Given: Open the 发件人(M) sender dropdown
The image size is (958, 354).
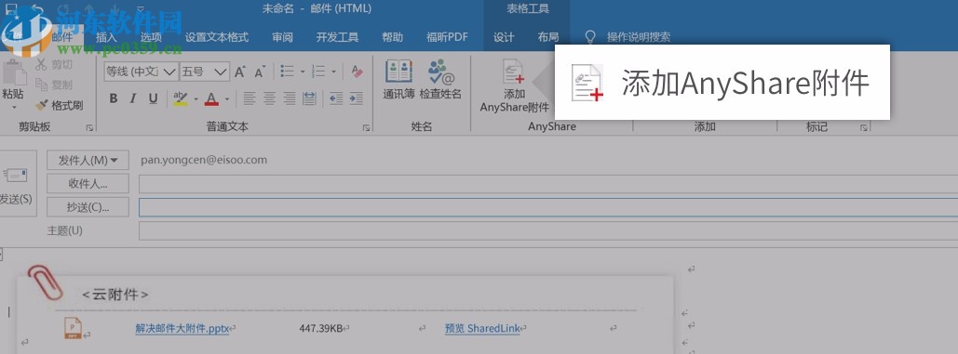Looking at the screenshot, I should 88,160.
